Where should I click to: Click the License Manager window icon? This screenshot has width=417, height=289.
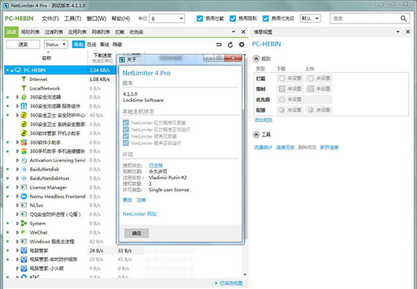tap(24, 187)
